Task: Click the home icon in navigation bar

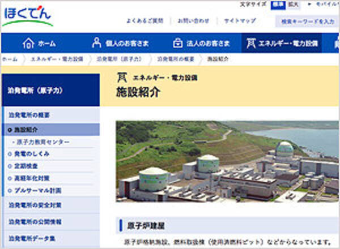Action: pos(28,43)
